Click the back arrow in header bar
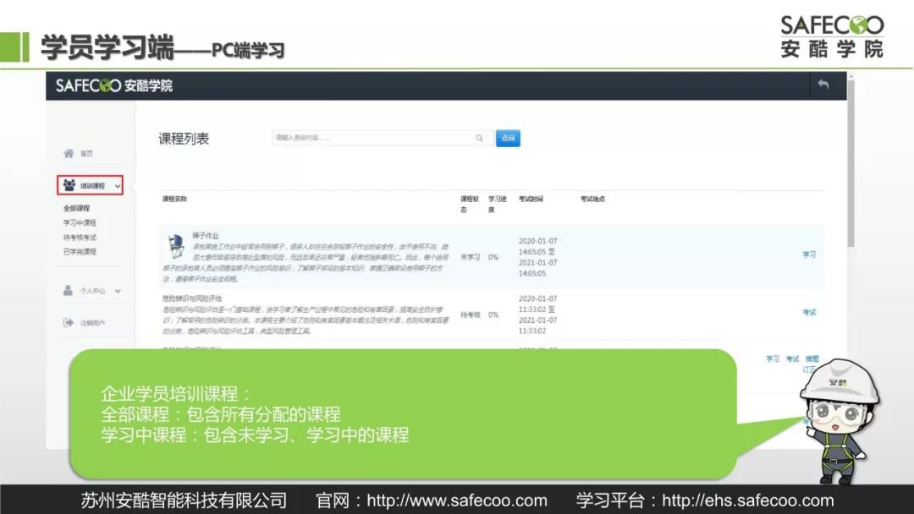 point(823,85)
